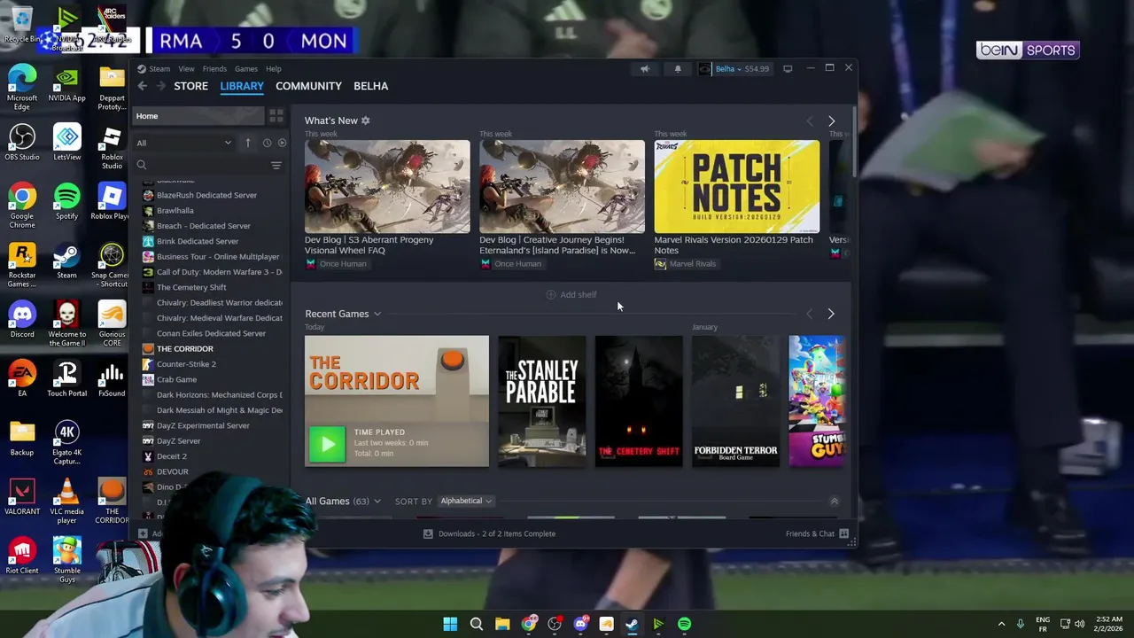
Task: Open Help menu
Action: point(274,69)
